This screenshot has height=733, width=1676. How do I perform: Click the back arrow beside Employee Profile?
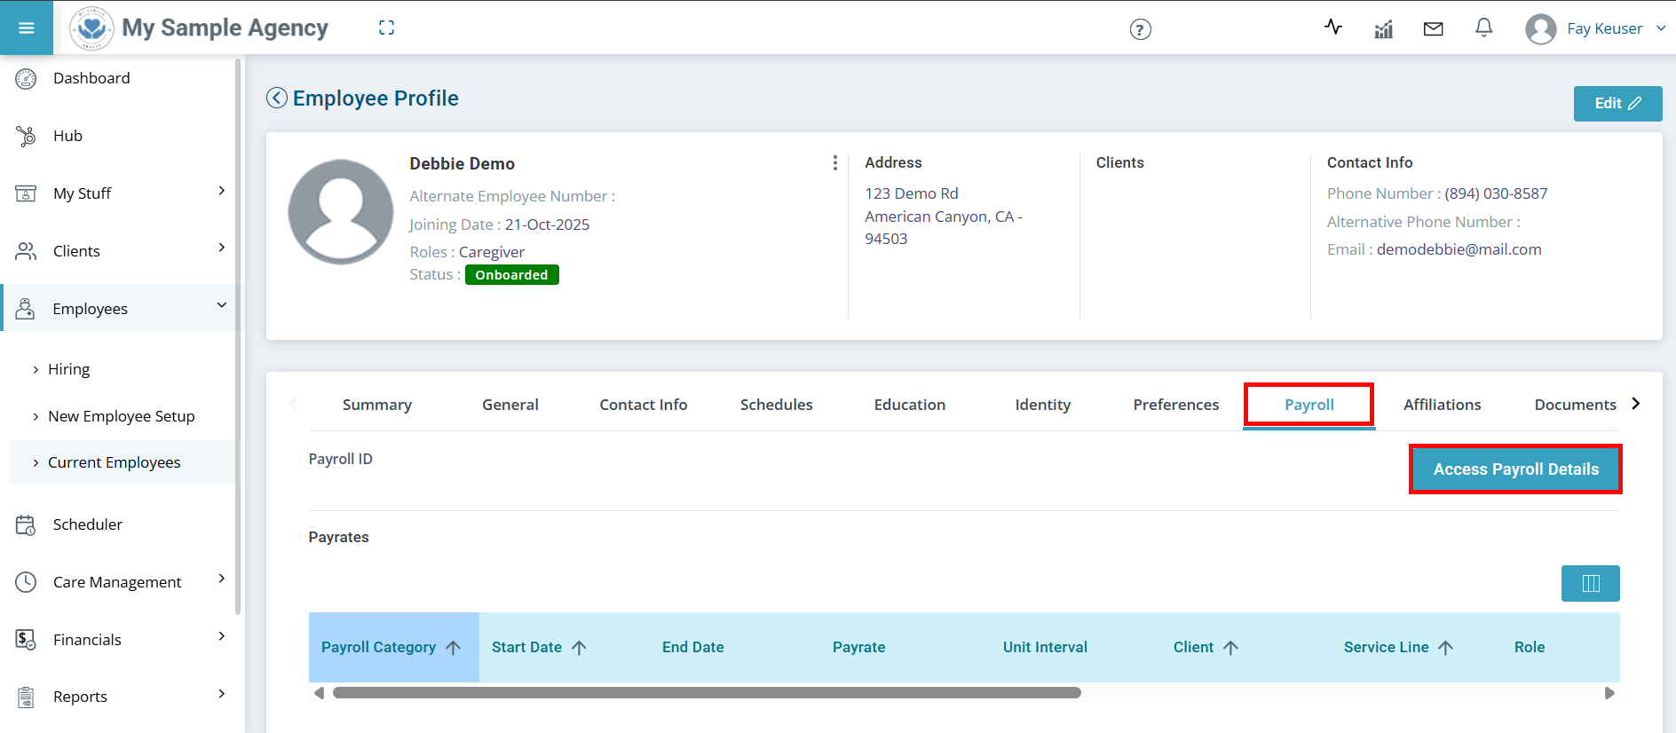(x=277, y=98)
